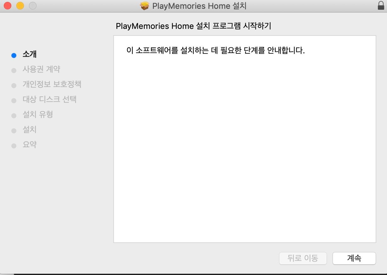Click the window title PlayMemories Home 설치

(x=199, y=6)
